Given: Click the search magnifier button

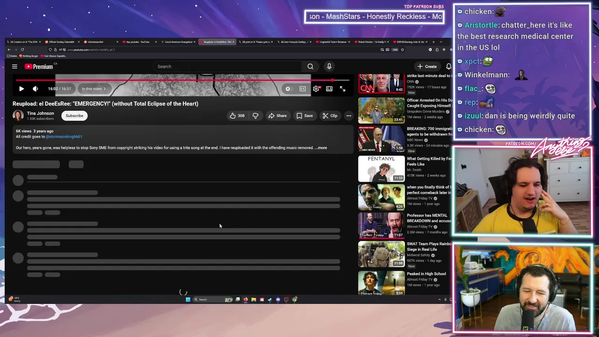Looking at the screenshot, I should pyautogui.click(x=310, y=66).
